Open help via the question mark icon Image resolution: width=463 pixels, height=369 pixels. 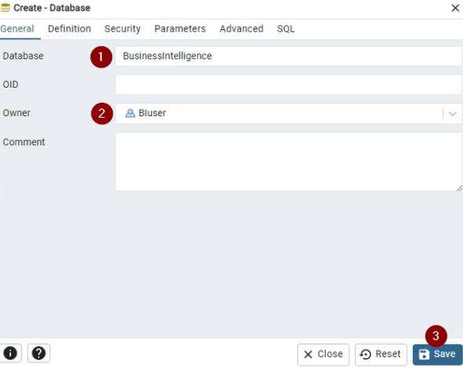(x=38, y=353)
